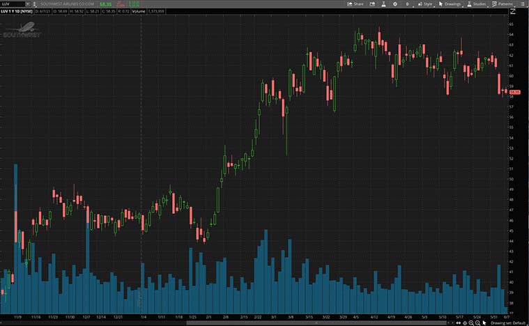Open the Drawings menu
Screen dimensions: 529x326
pyautogui.click(x=450, y=4)
